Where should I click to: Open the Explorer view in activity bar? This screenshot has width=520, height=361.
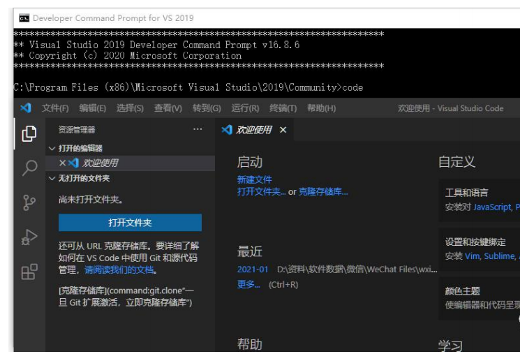pos(29,133)
